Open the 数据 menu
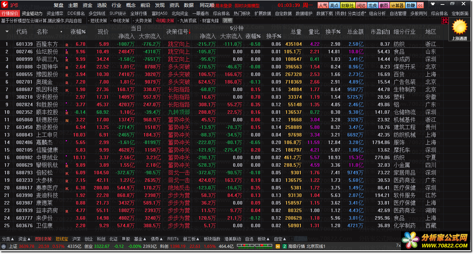The width and height of the screenshot is (474, 254). [x=189, y=5]
